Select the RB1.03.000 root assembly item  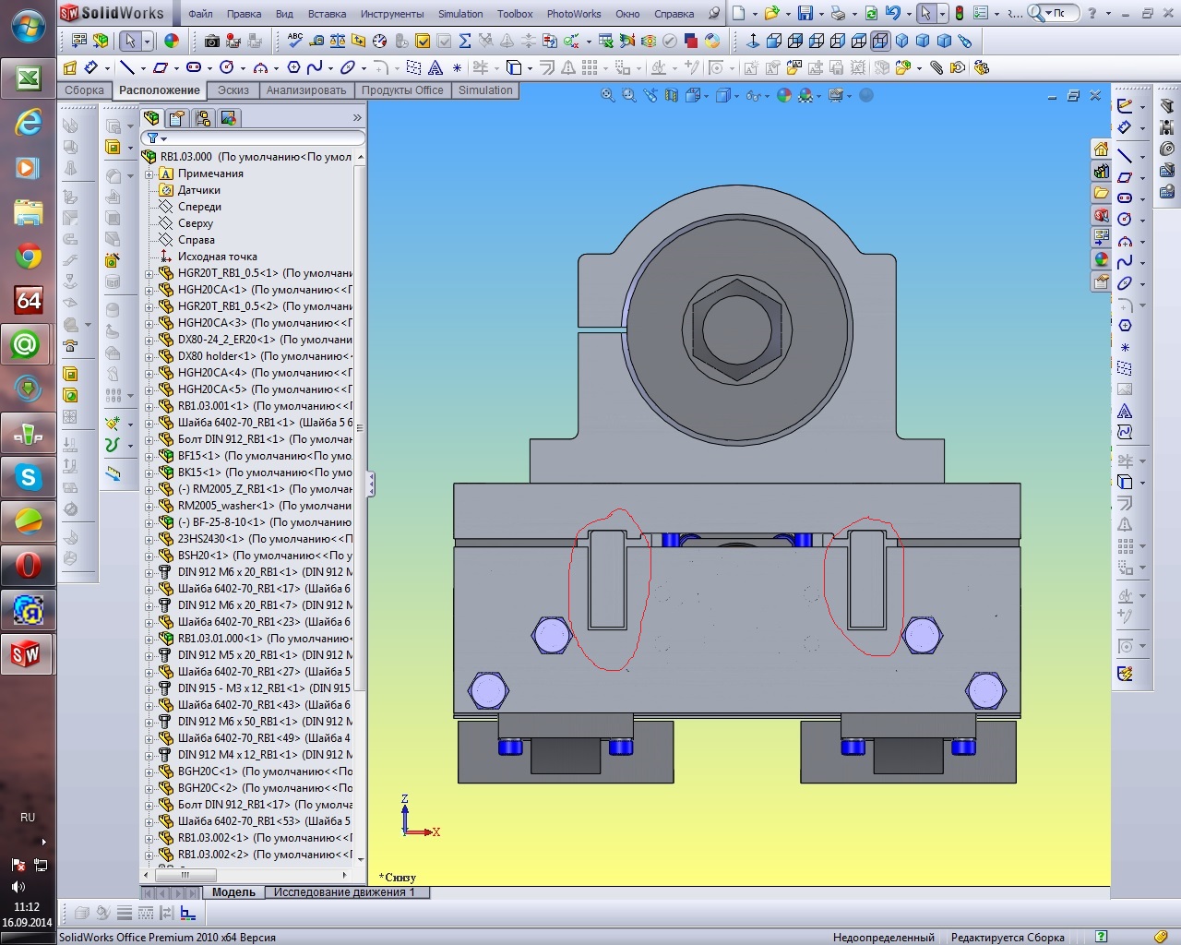pyautogui.click(x=247, y=157)
